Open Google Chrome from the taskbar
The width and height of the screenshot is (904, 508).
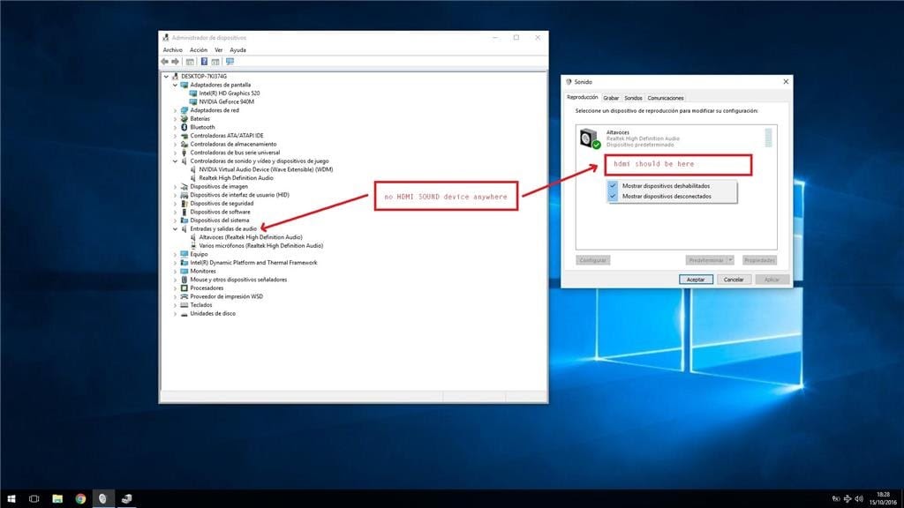[80, 499]
